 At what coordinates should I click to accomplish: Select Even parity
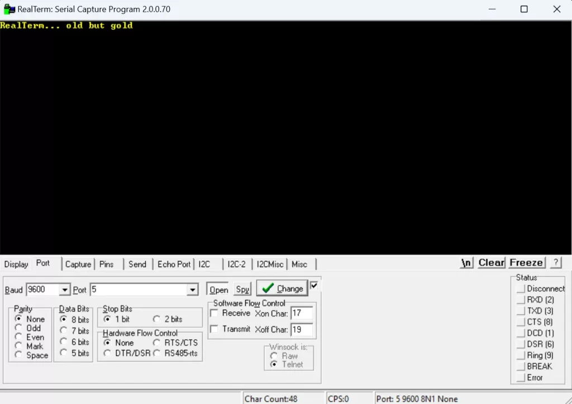coord(30,337)
